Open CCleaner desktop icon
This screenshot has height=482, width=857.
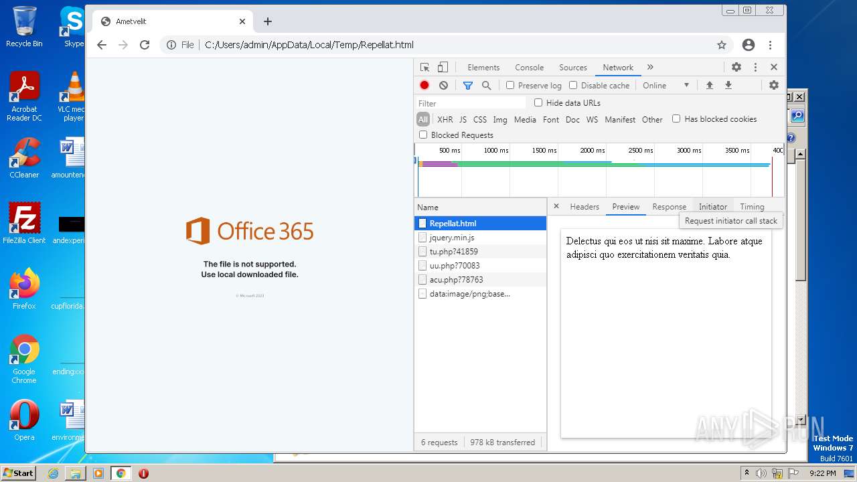pyautogui.click(x=24, y=158)
